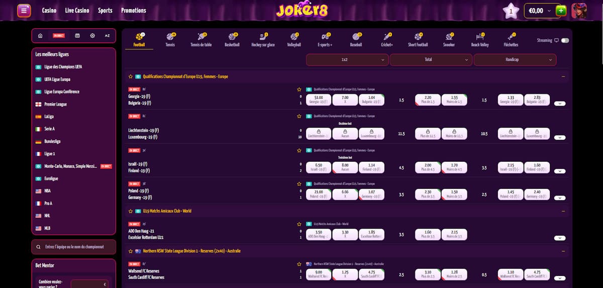Expand more markets for Israël vs Finland

560,171
